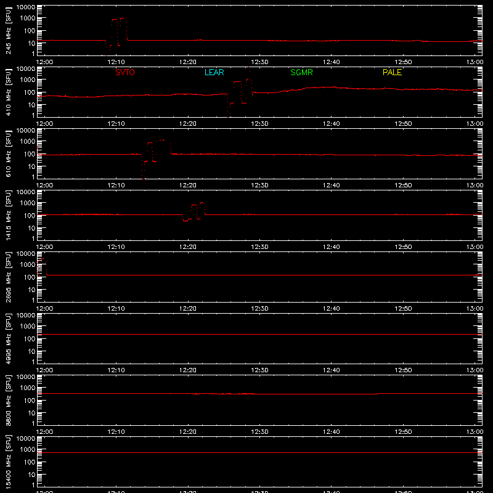
Task: Click the burst spike in the 410 MHz plot
Action: coord(240,93)
